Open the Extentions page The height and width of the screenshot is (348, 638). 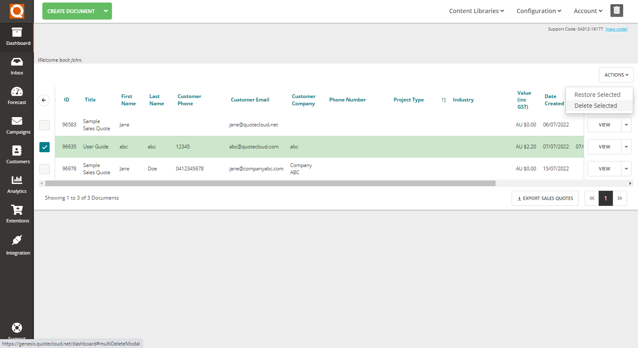17,214
